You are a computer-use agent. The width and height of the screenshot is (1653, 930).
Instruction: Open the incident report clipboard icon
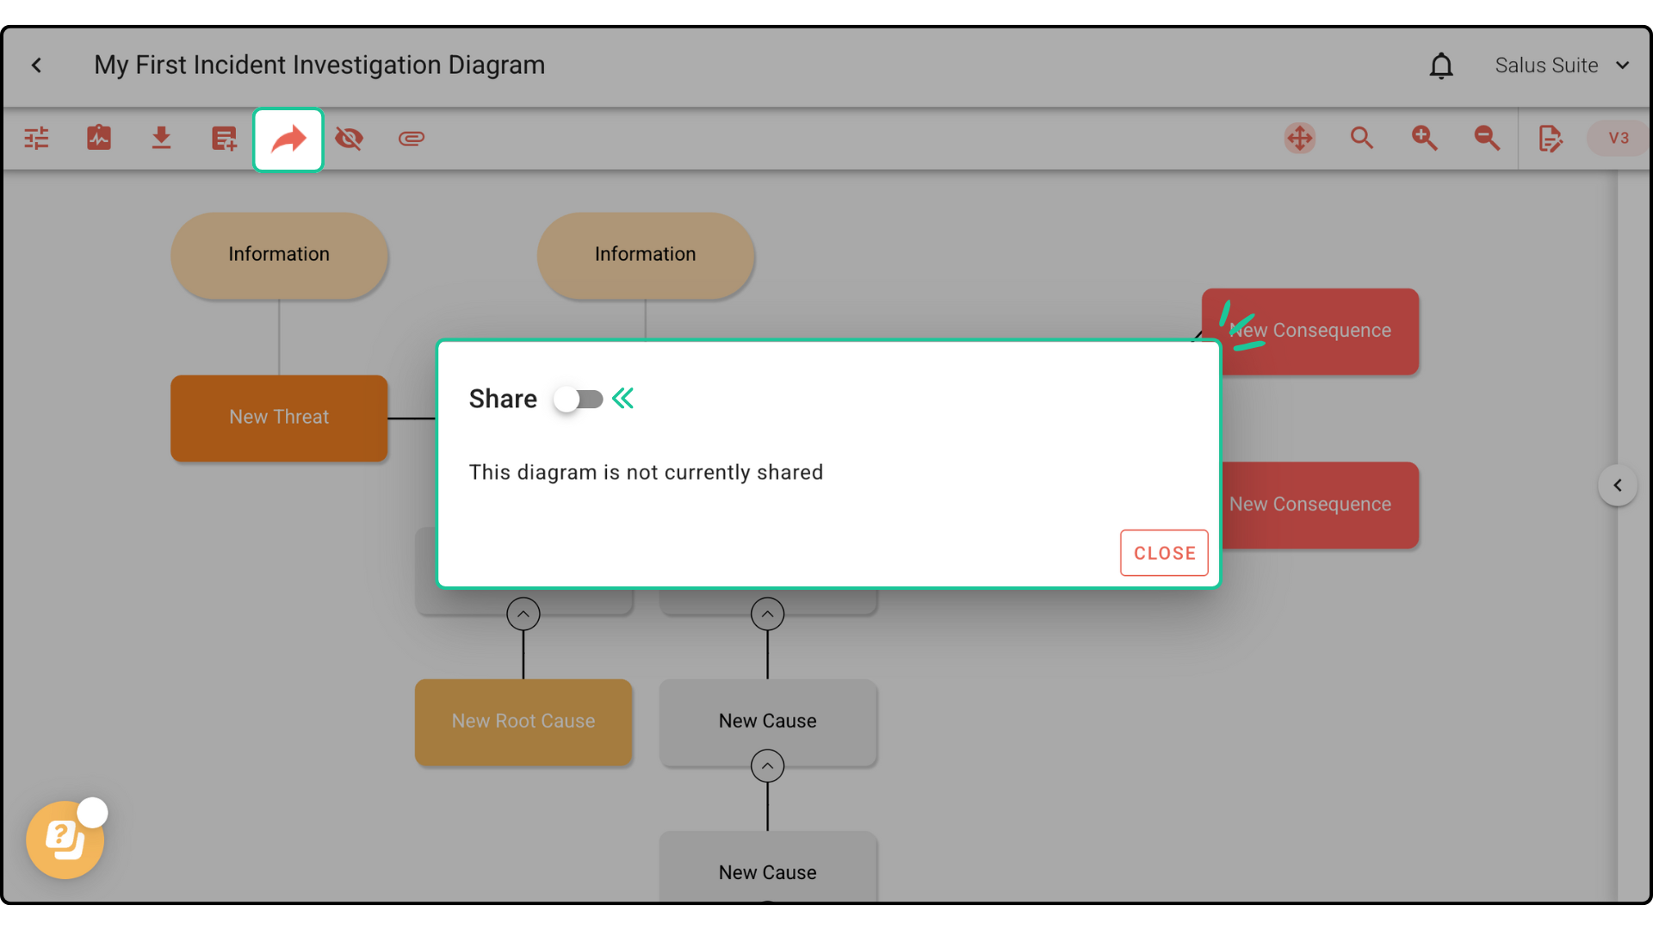click(x=99, y=138)
